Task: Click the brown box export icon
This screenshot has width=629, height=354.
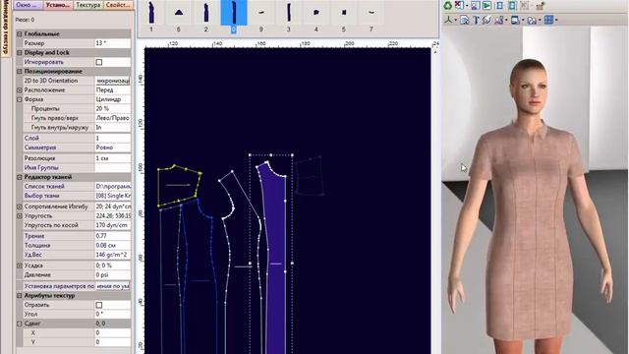Action: 541,6
